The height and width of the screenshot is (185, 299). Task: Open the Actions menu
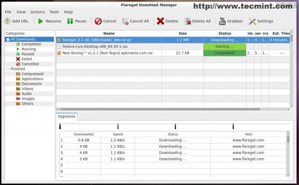click(38, 12)
